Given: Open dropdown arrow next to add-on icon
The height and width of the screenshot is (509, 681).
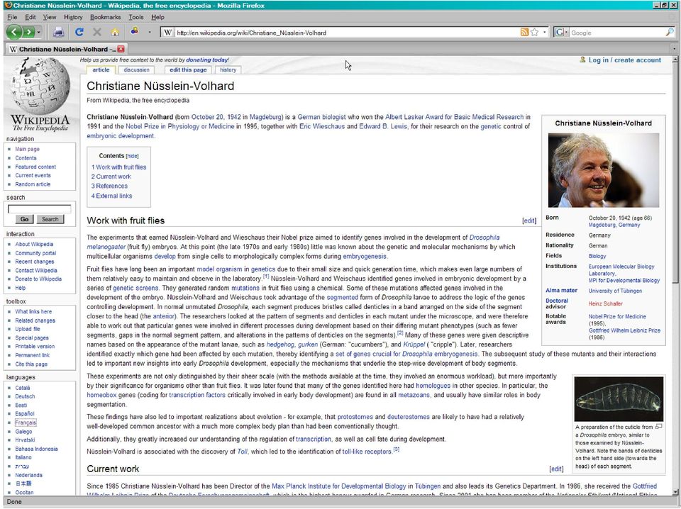Looking at the screenshot, I should coord(150,32).
